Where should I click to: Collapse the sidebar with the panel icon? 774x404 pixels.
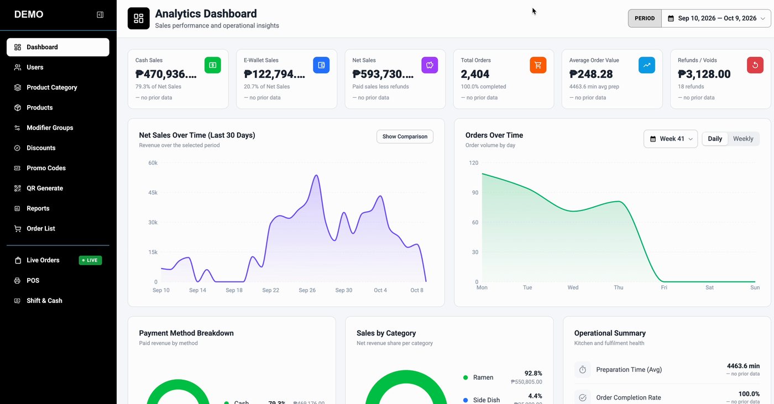pos(100,15)
